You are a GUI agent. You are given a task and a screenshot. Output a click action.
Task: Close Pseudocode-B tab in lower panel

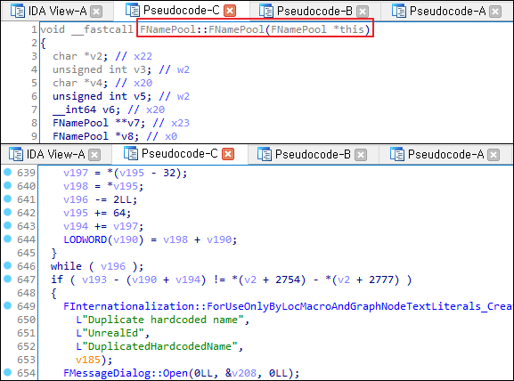pyautogui.click(x=361, y=155)
